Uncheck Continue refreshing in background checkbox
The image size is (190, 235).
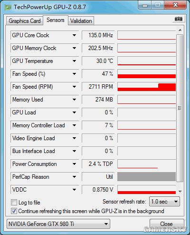(14, 211)
